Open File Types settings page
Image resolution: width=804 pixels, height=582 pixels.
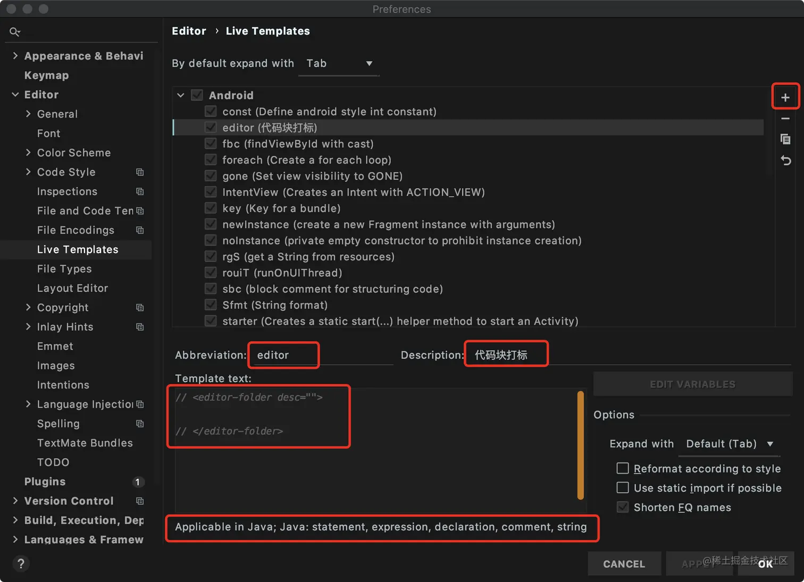(64, 269)
